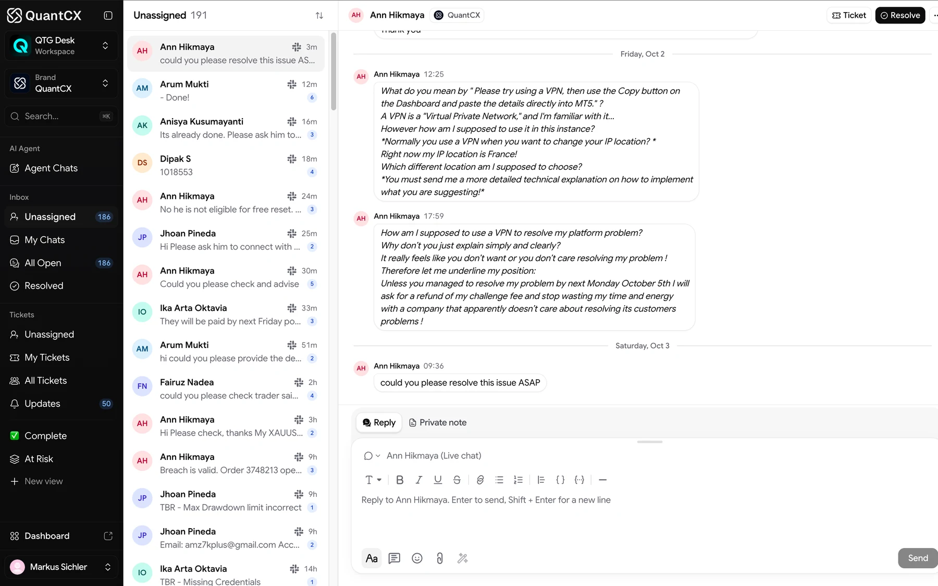
Task: Underline text in reply editor
Action: [438, 480]
